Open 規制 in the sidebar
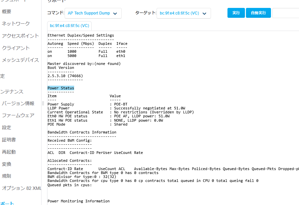The image size is (299, 205). click(x=7, y=176)
